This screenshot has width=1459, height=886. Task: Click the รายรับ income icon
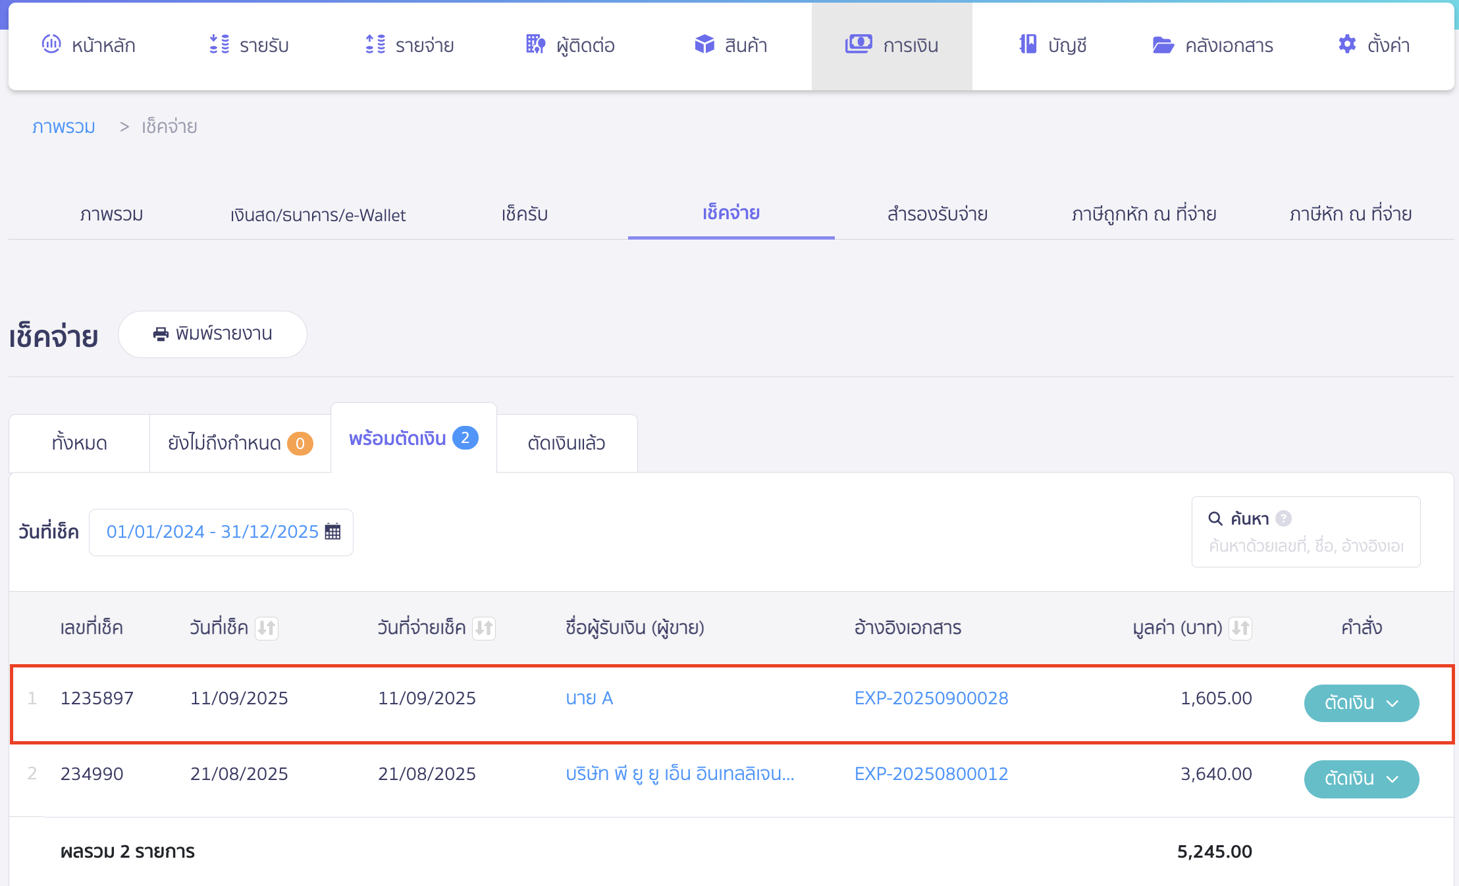click(x=219, y=44)
